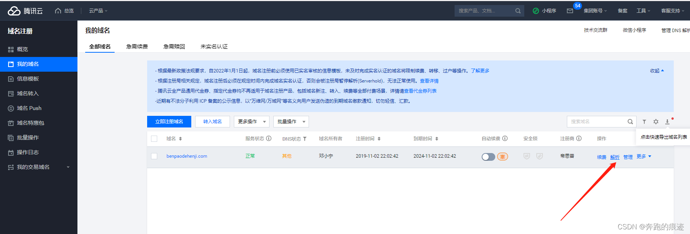690x234 pixels.
Task: Open the 小程序 mini program icon
Action: point(536,11)
